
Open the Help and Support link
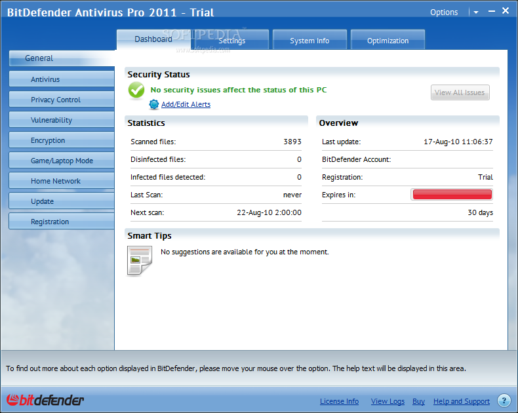coord(462,401)
